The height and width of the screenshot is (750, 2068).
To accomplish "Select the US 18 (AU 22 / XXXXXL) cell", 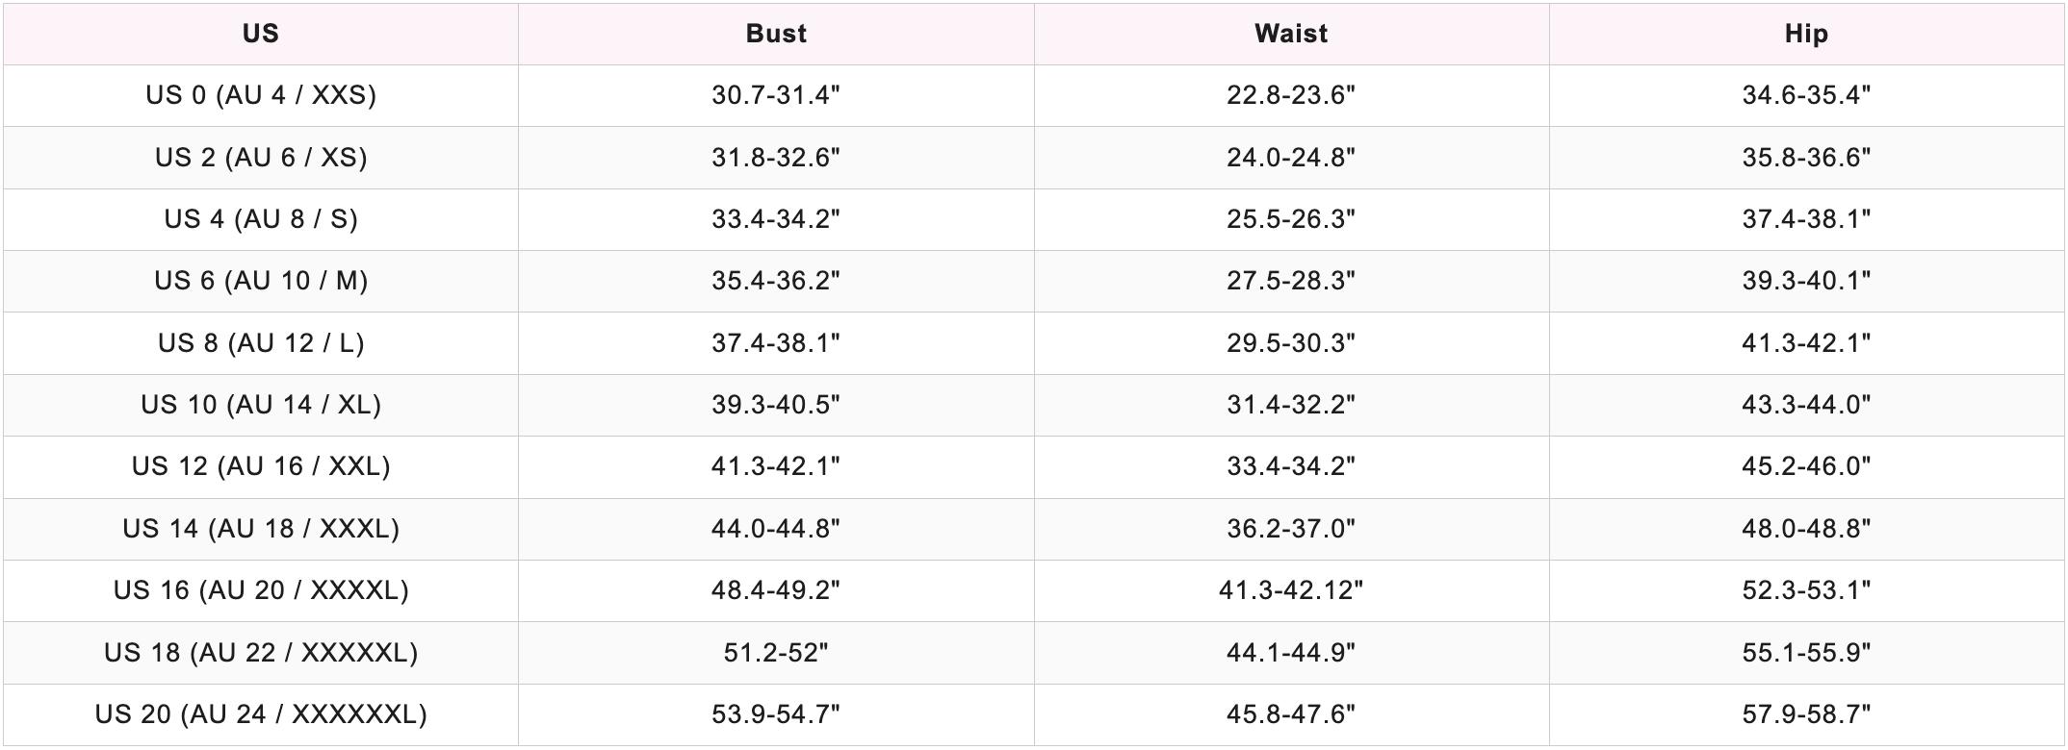I will coord(260,653).
